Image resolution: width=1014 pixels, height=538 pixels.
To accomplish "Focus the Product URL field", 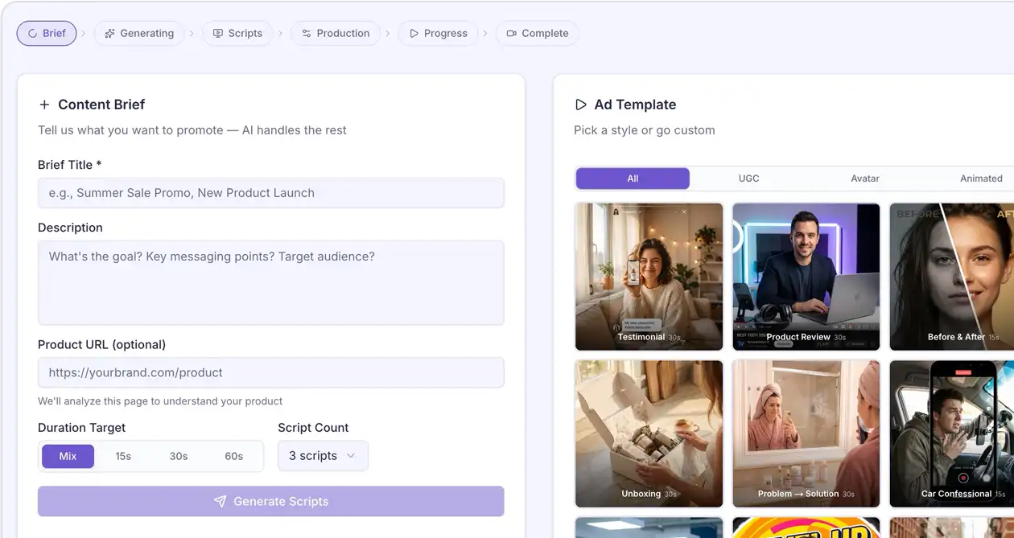I will [x=271, y=372].
